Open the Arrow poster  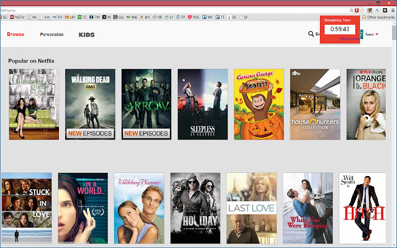tap(146, 104)
